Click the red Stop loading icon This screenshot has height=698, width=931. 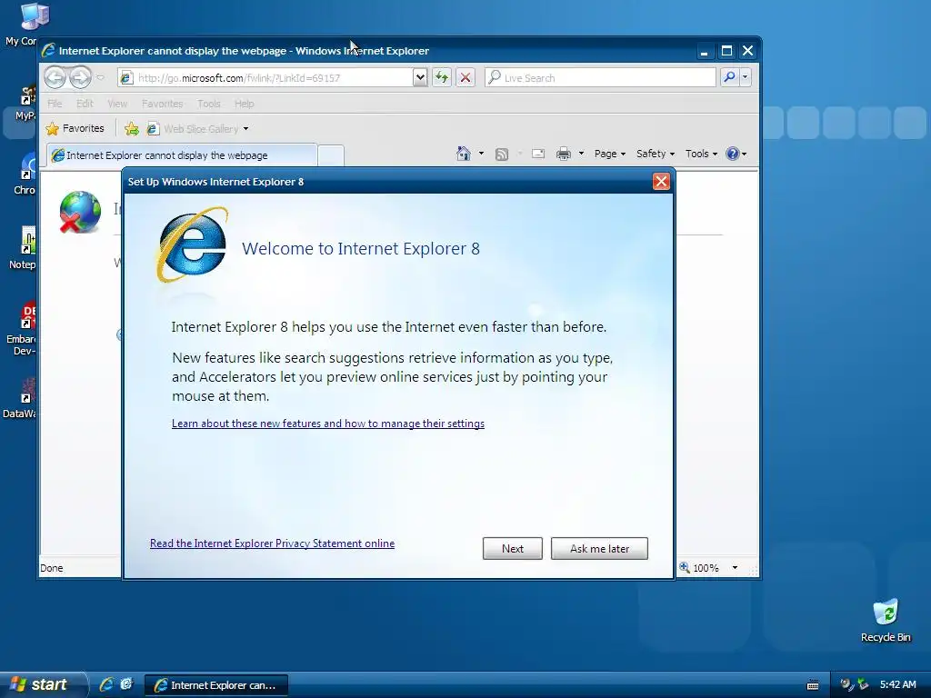465,78
